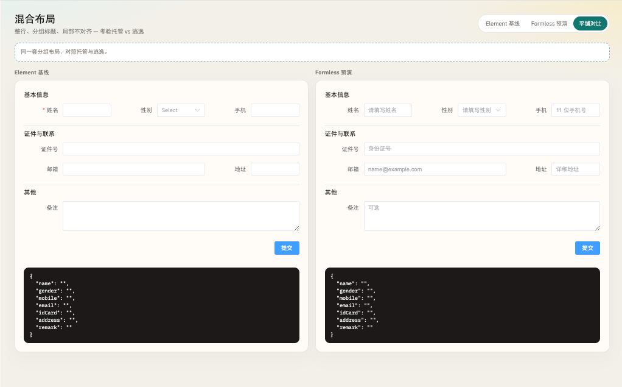The width and height of the screenshot is (622, 387).
Task: Click the 基本信息 heading in Element panel
Action: coord(36,94)
